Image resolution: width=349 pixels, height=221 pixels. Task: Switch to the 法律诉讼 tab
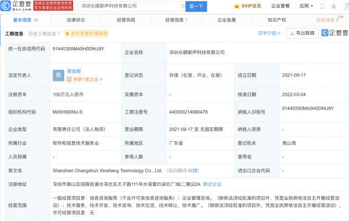coord(76,20)
